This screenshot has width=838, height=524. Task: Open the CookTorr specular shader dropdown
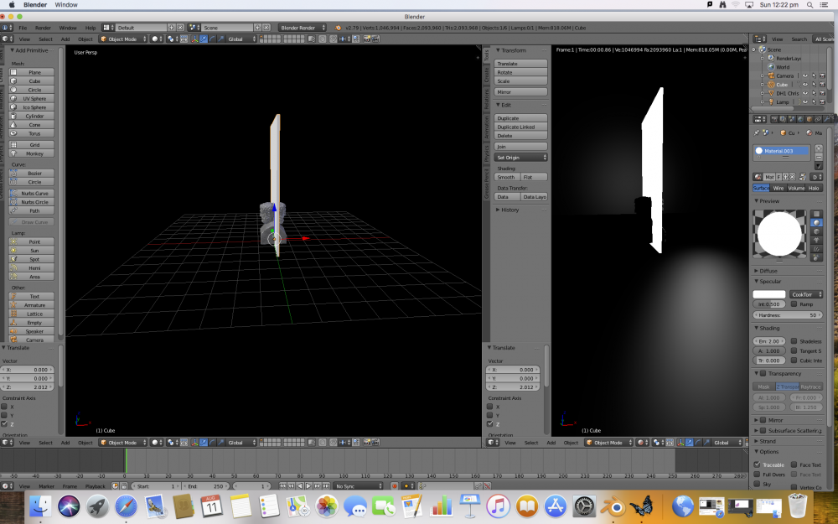pyautogui.click(x=807, y=294)
